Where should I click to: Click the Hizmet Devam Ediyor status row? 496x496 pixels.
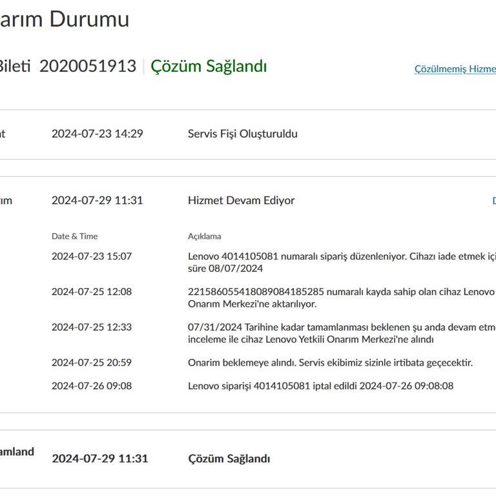click(241, 201)
